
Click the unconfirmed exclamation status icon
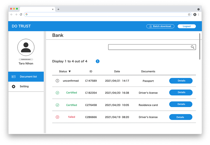(x=57, y=81)
